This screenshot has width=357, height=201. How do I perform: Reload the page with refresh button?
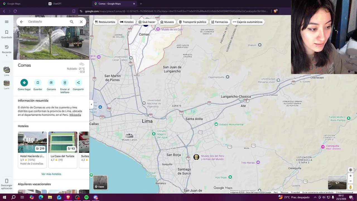click(x=15, y=11)
